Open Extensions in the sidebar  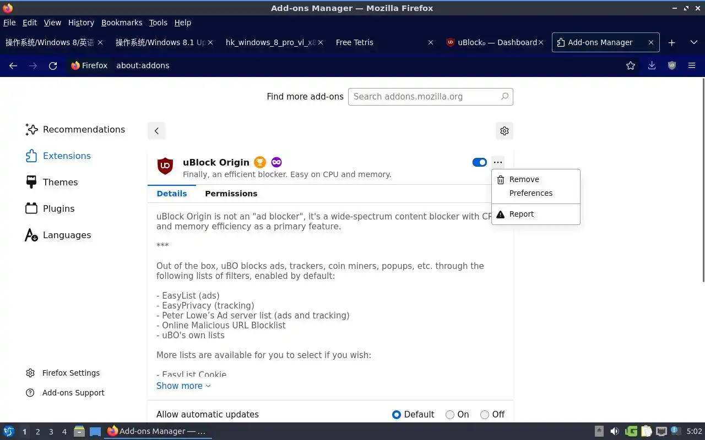[58, 156]
